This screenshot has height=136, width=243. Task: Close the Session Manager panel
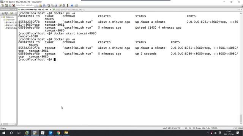15,9
